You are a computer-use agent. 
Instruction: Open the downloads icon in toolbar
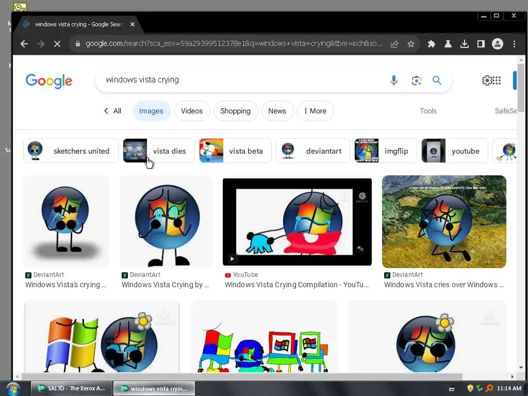(x=465, y=44)
